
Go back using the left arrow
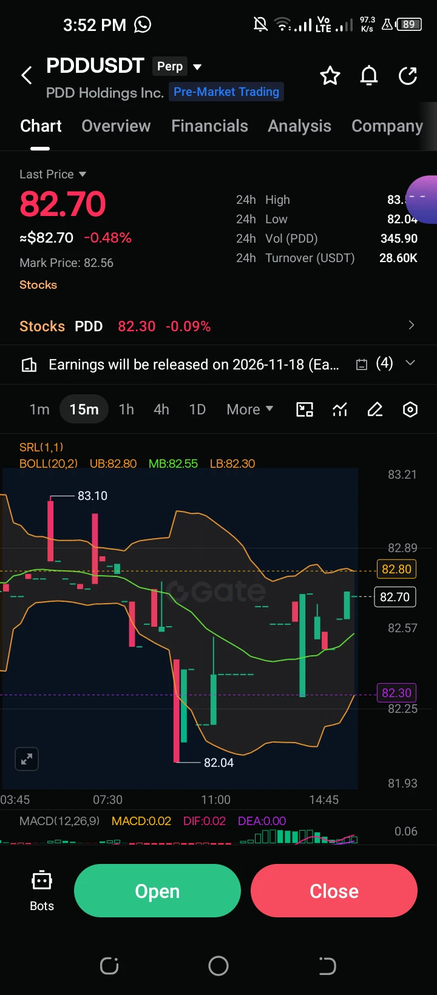click(x=27, y=76)
